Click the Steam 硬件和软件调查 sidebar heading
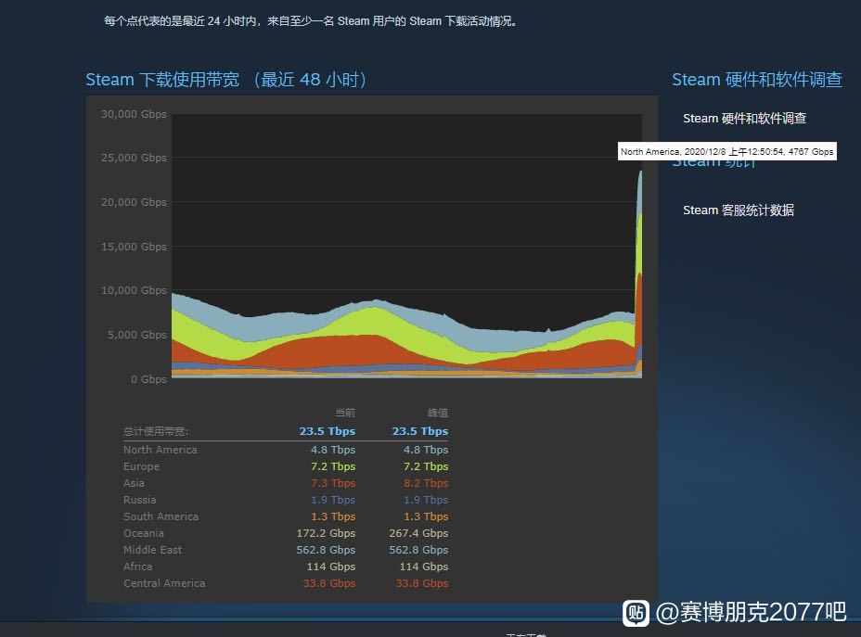 tap(757, 80)
